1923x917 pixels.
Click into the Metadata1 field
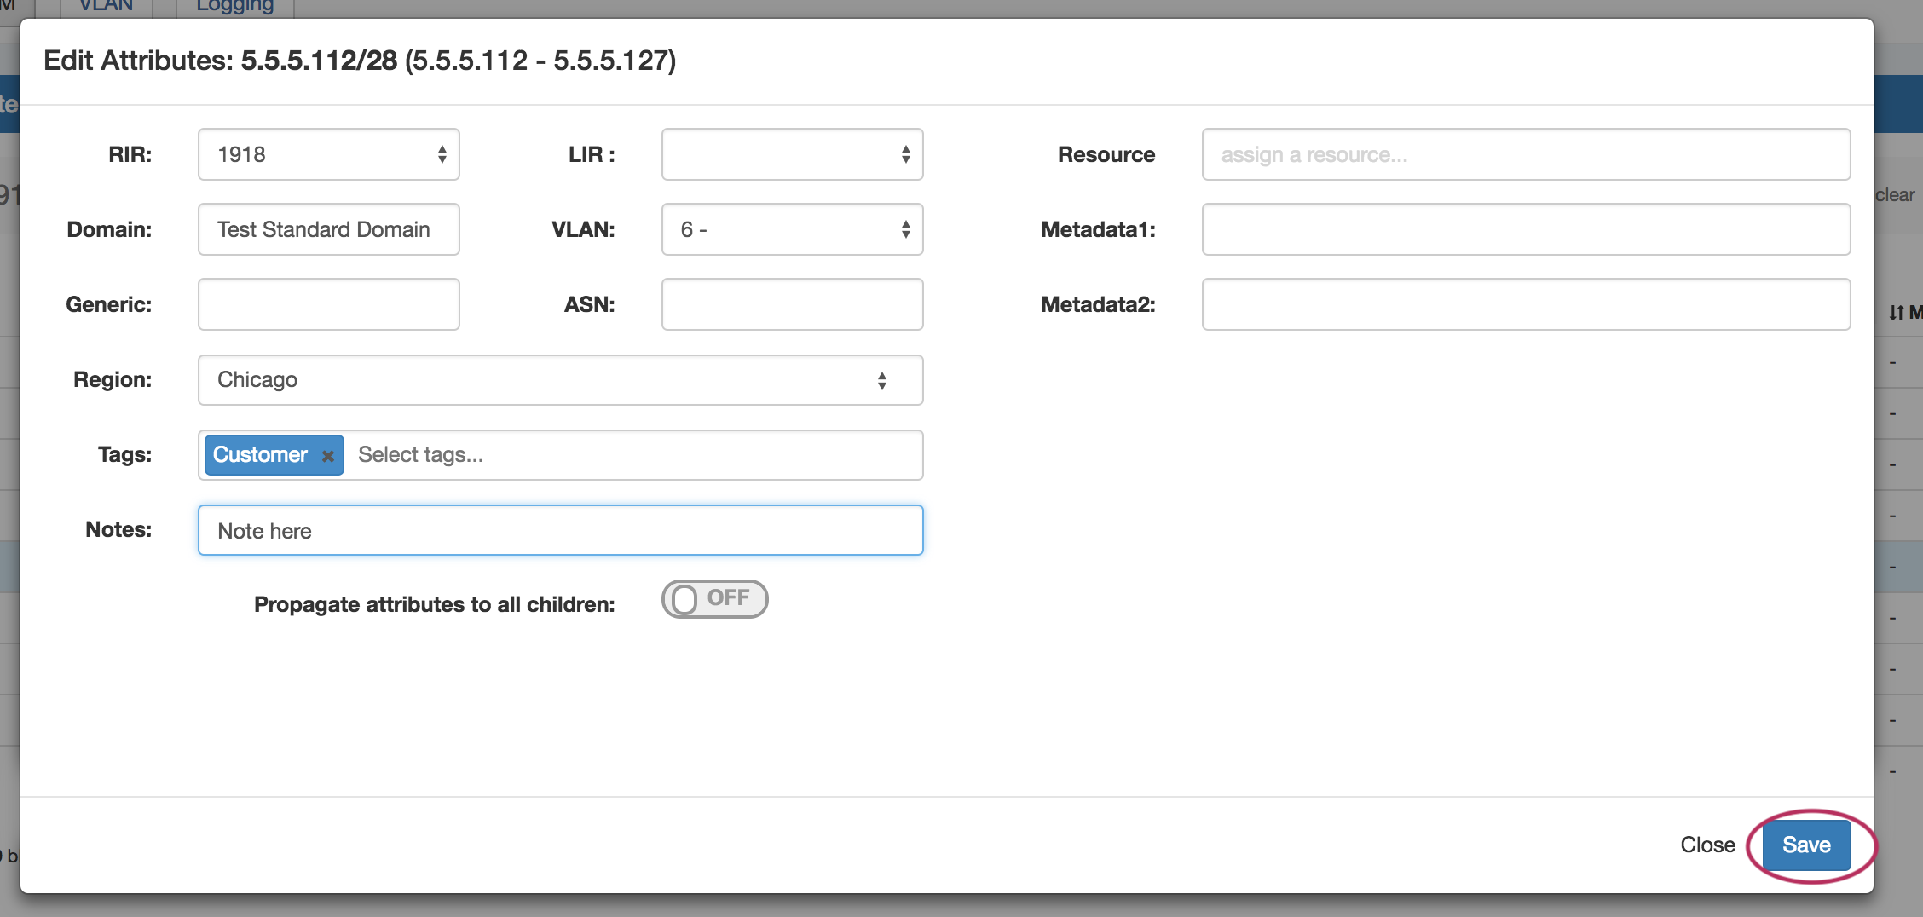click(1525, 229)
